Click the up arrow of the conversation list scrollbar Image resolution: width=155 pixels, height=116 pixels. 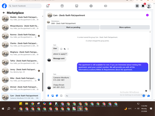[x=42, y=16]
